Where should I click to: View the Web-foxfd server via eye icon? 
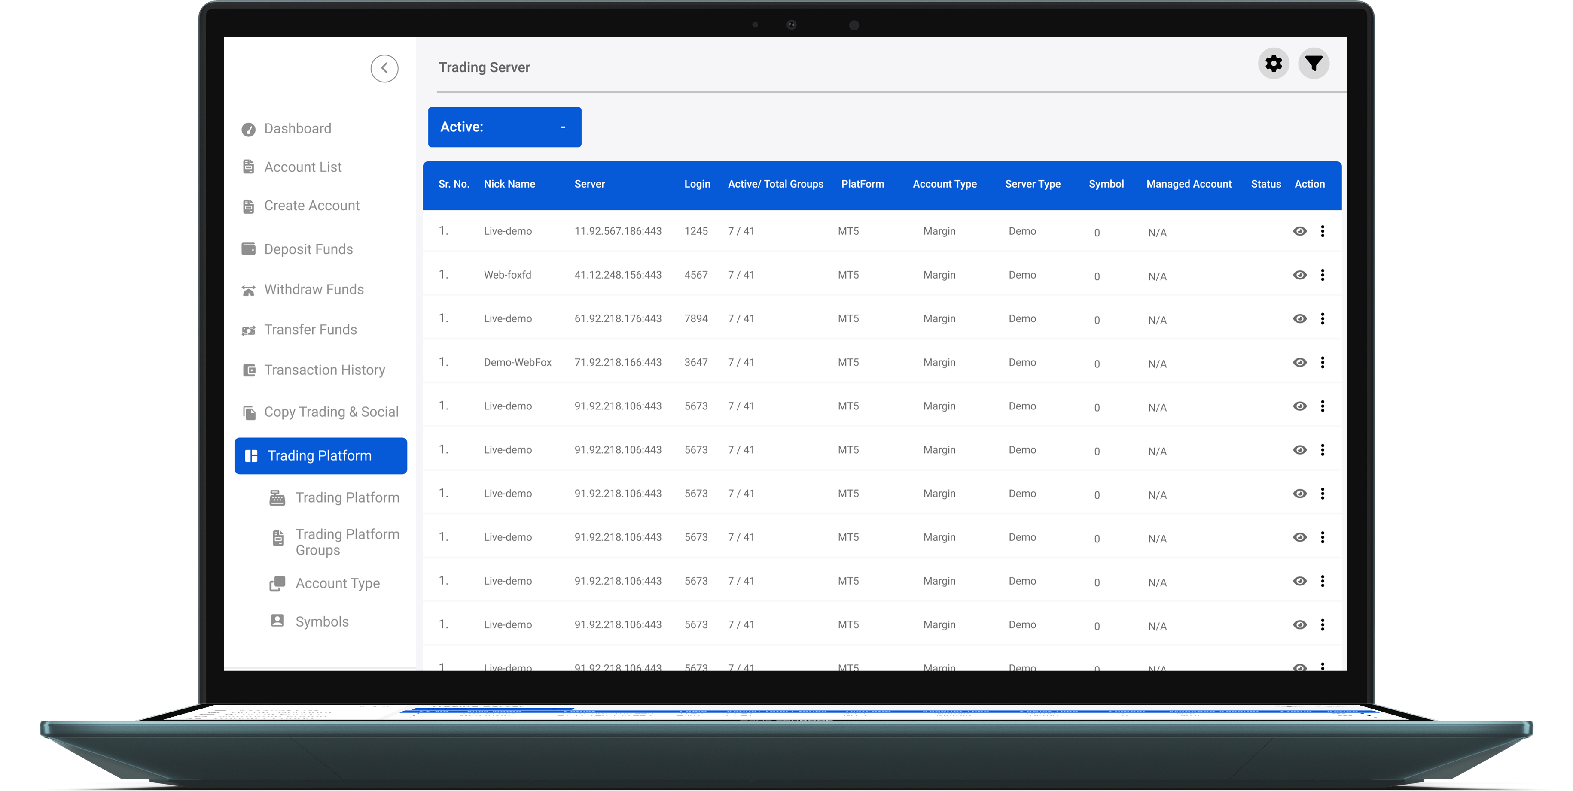(1299, 275)
